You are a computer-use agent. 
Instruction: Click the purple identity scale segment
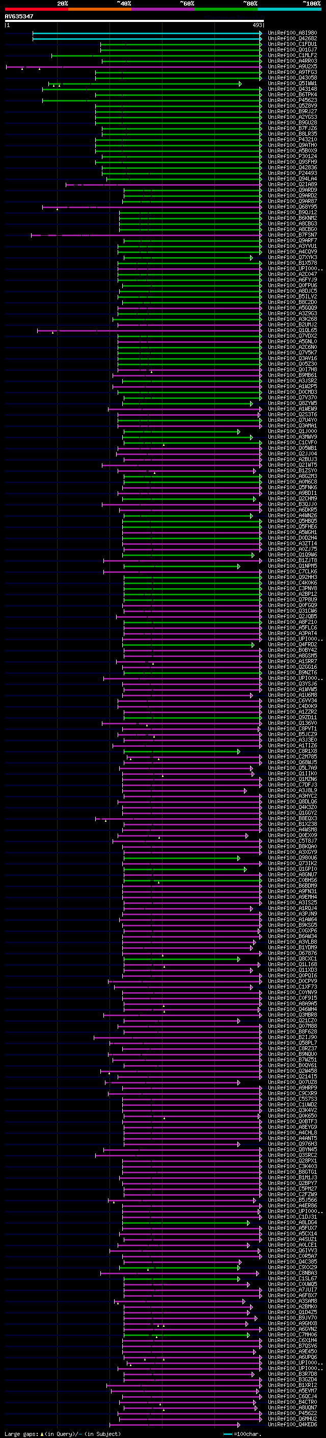pyautogui.click(x=164, y=9)
